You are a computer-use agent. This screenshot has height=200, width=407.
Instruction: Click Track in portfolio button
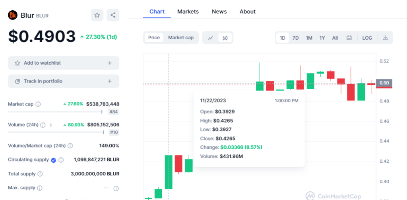64,81
